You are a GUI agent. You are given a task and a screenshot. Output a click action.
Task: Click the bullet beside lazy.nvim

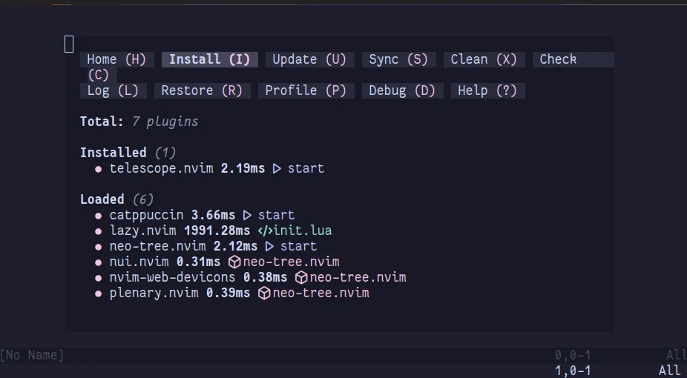pos(98,231)
